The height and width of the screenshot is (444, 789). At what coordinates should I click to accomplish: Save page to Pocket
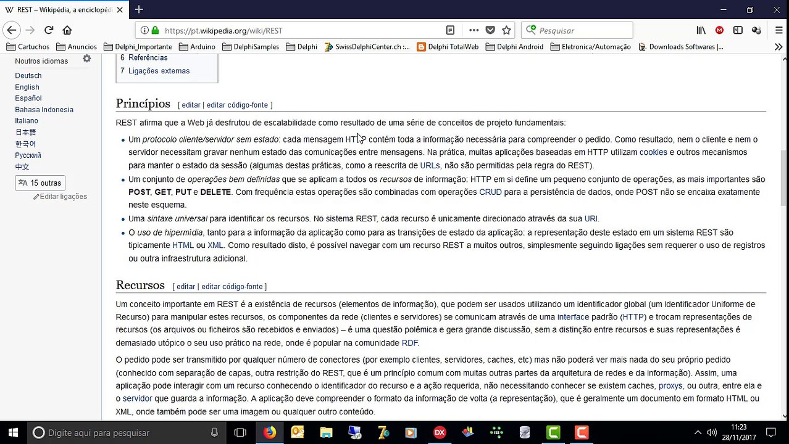click(x=490, y=30)
